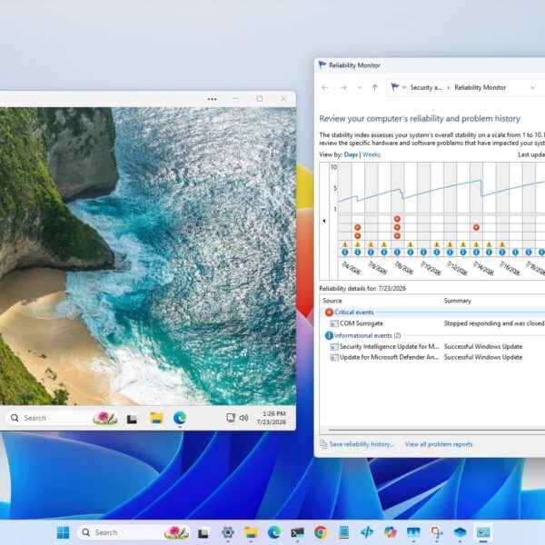Select warning icon above 7/12/2026
The width and height of the screenshot is (545, 545).
point(450,244)
